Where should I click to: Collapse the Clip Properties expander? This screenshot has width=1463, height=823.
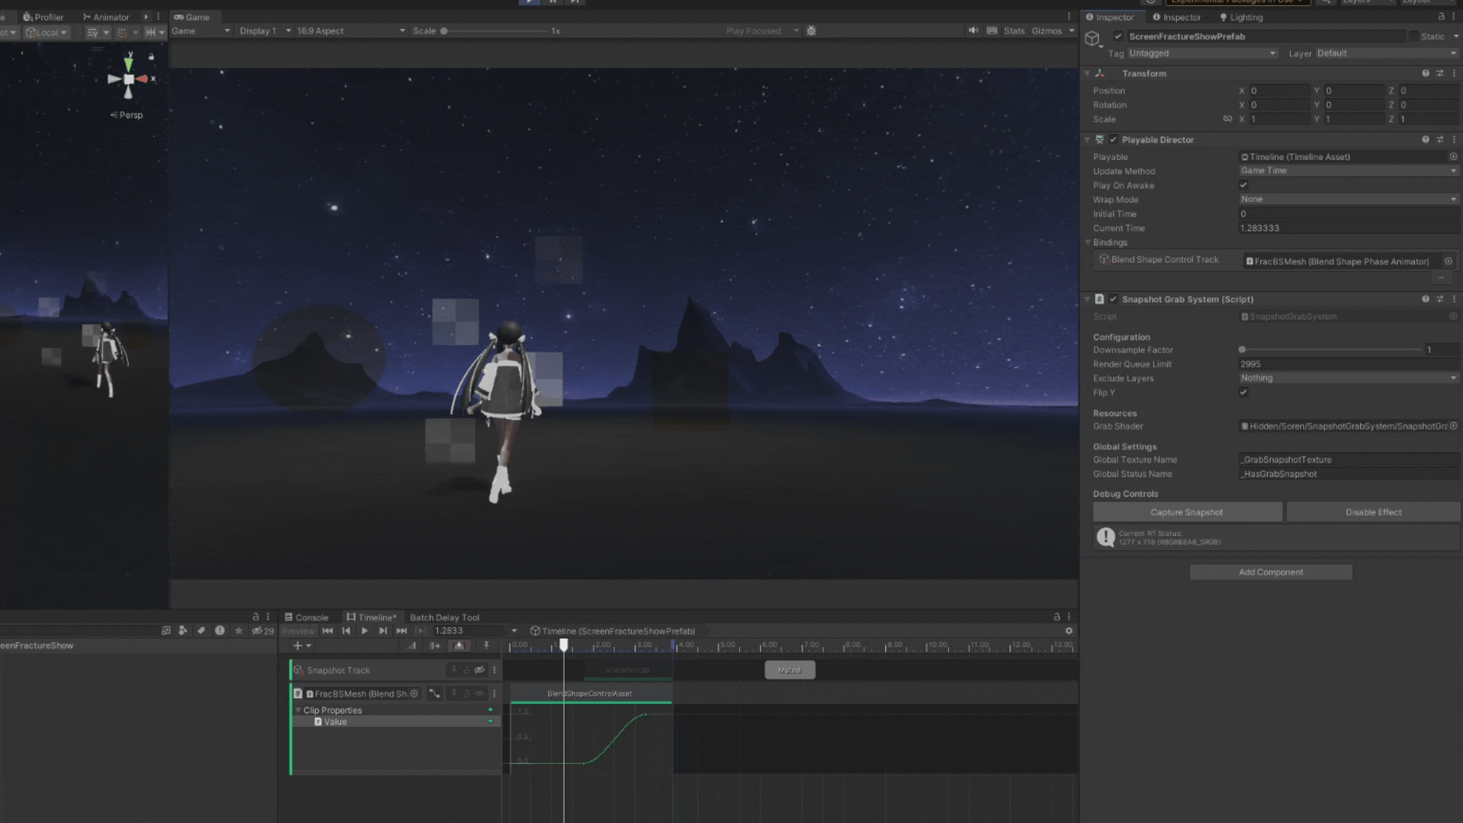(x=298, y=710)
